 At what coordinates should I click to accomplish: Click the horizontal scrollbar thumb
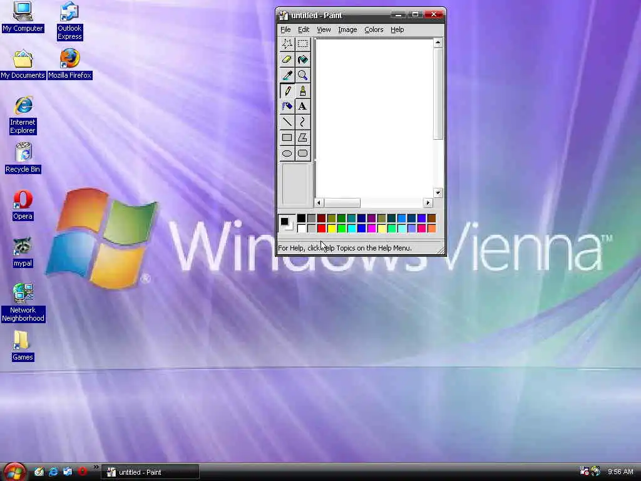(342, 202)
